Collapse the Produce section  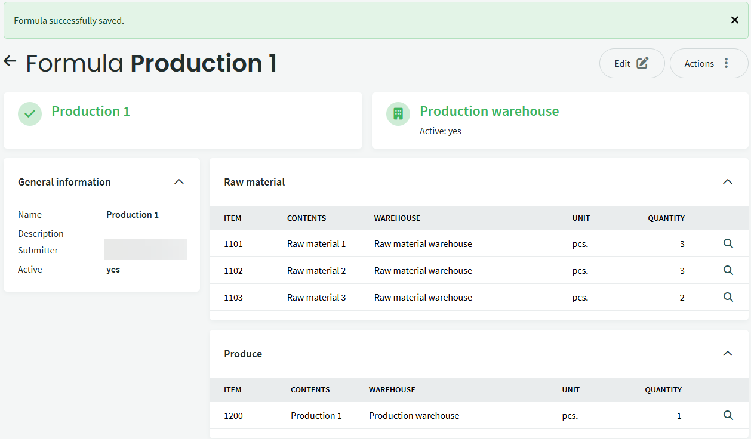click(727, 354)
